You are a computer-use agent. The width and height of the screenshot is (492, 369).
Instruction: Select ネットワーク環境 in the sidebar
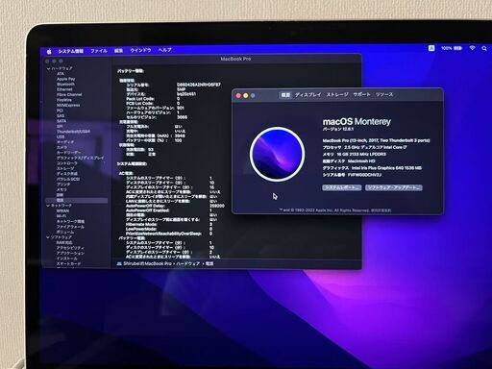click(70, 221)
